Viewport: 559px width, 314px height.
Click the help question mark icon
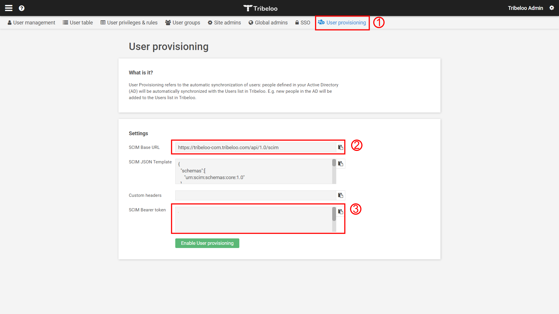[22, 8]
